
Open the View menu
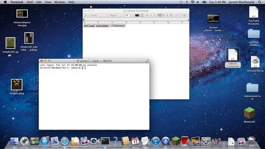[x=48, y=2]
